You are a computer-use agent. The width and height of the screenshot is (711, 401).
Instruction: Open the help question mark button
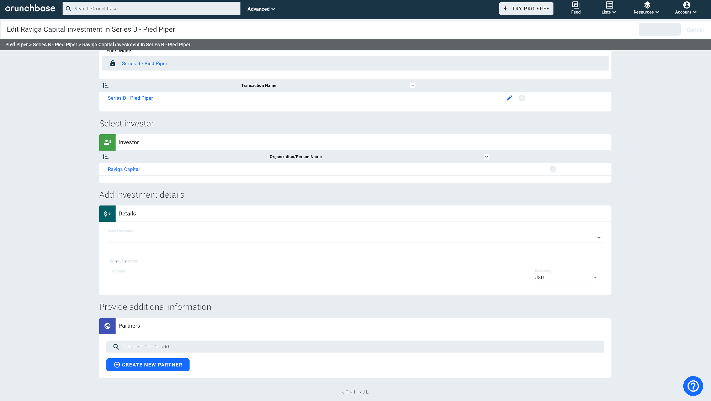coord(693,386)
